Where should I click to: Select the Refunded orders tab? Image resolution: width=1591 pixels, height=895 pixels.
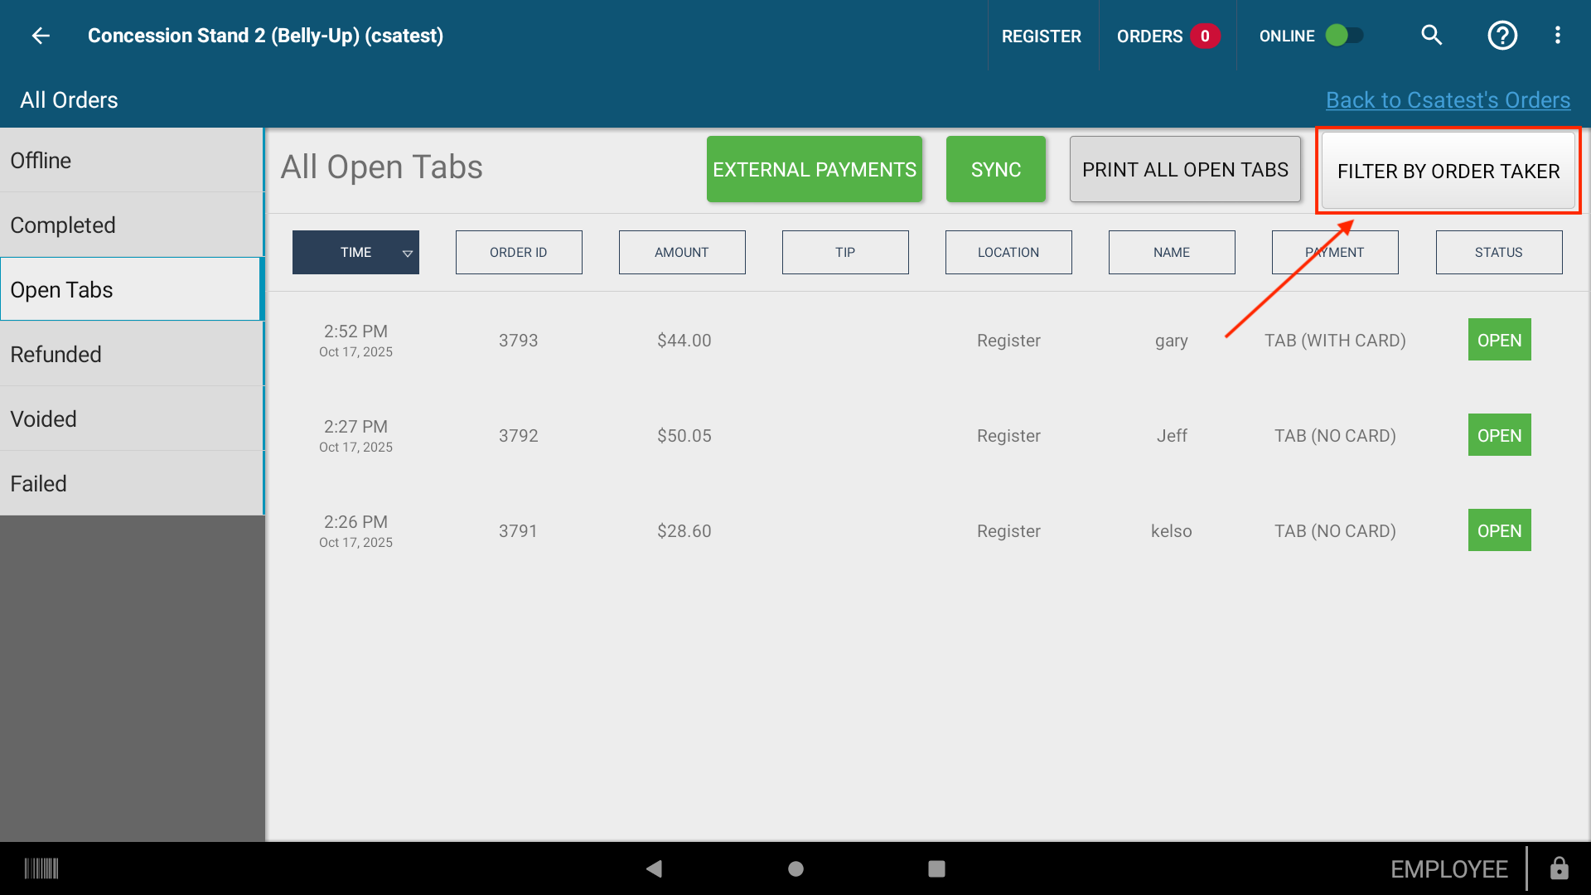[132, 355]
